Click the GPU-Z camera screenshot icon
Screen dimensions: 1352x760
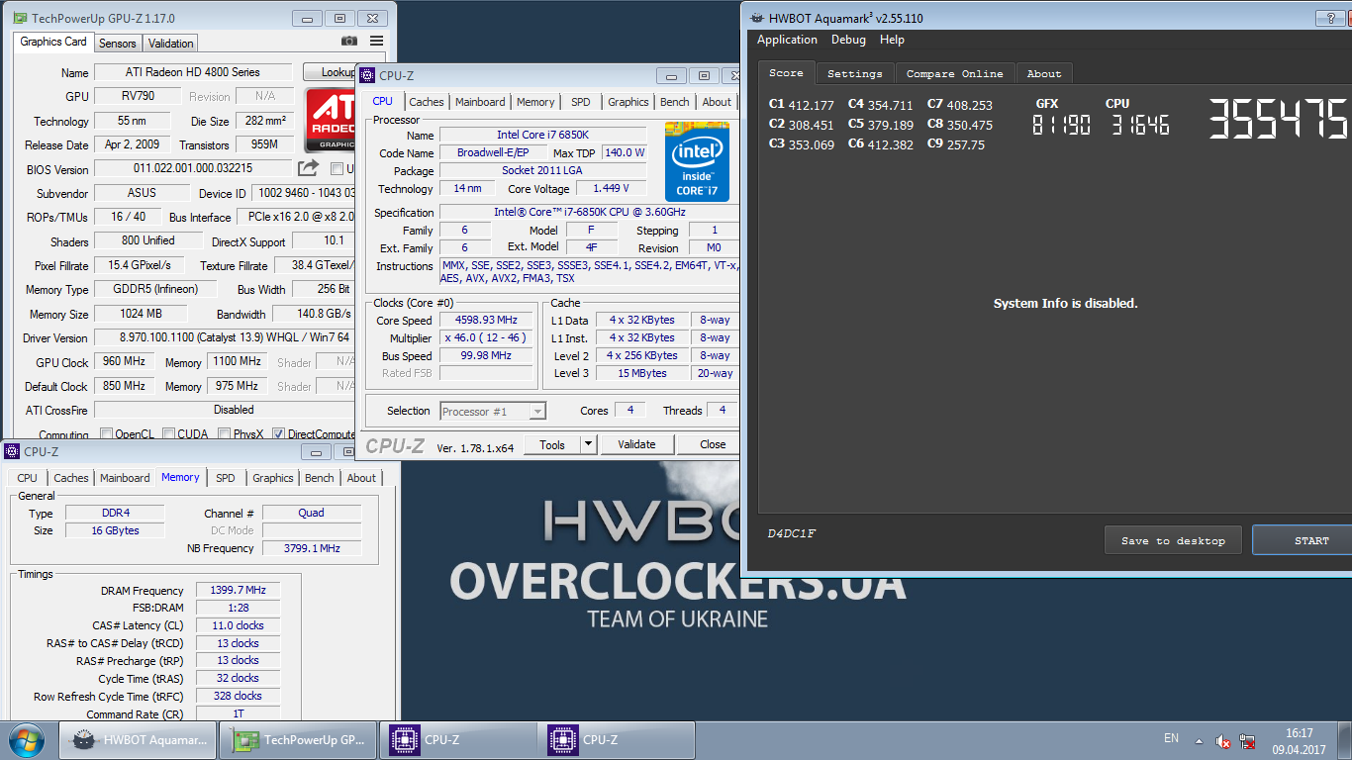coord(349,41)
